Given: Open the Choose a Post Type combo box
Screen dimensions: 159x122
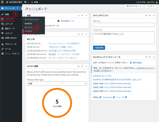Looking at the screenshot, I should pos(57,84).
